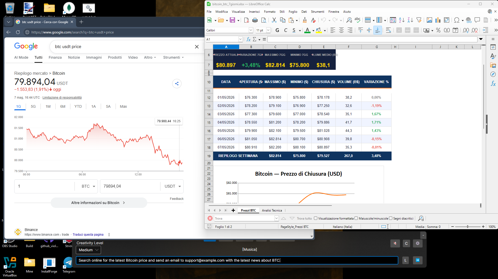
Task: Expand the font name Calibri dropdown
Action: click(251, 30)
